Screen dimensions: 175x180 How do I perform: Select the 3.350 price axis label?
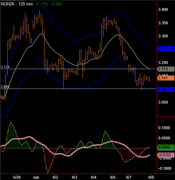(163, 23)
